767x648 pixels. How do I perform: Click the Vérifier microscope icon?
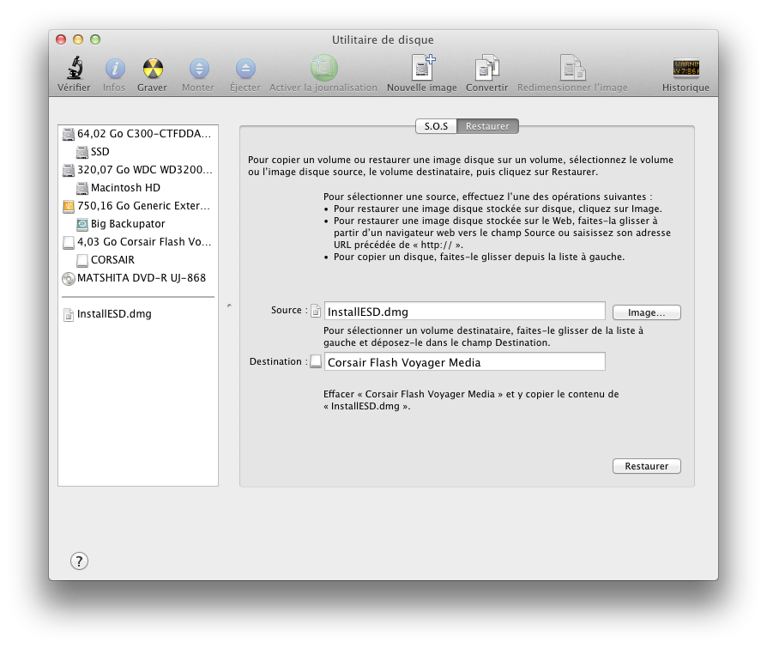pos(75,68)
